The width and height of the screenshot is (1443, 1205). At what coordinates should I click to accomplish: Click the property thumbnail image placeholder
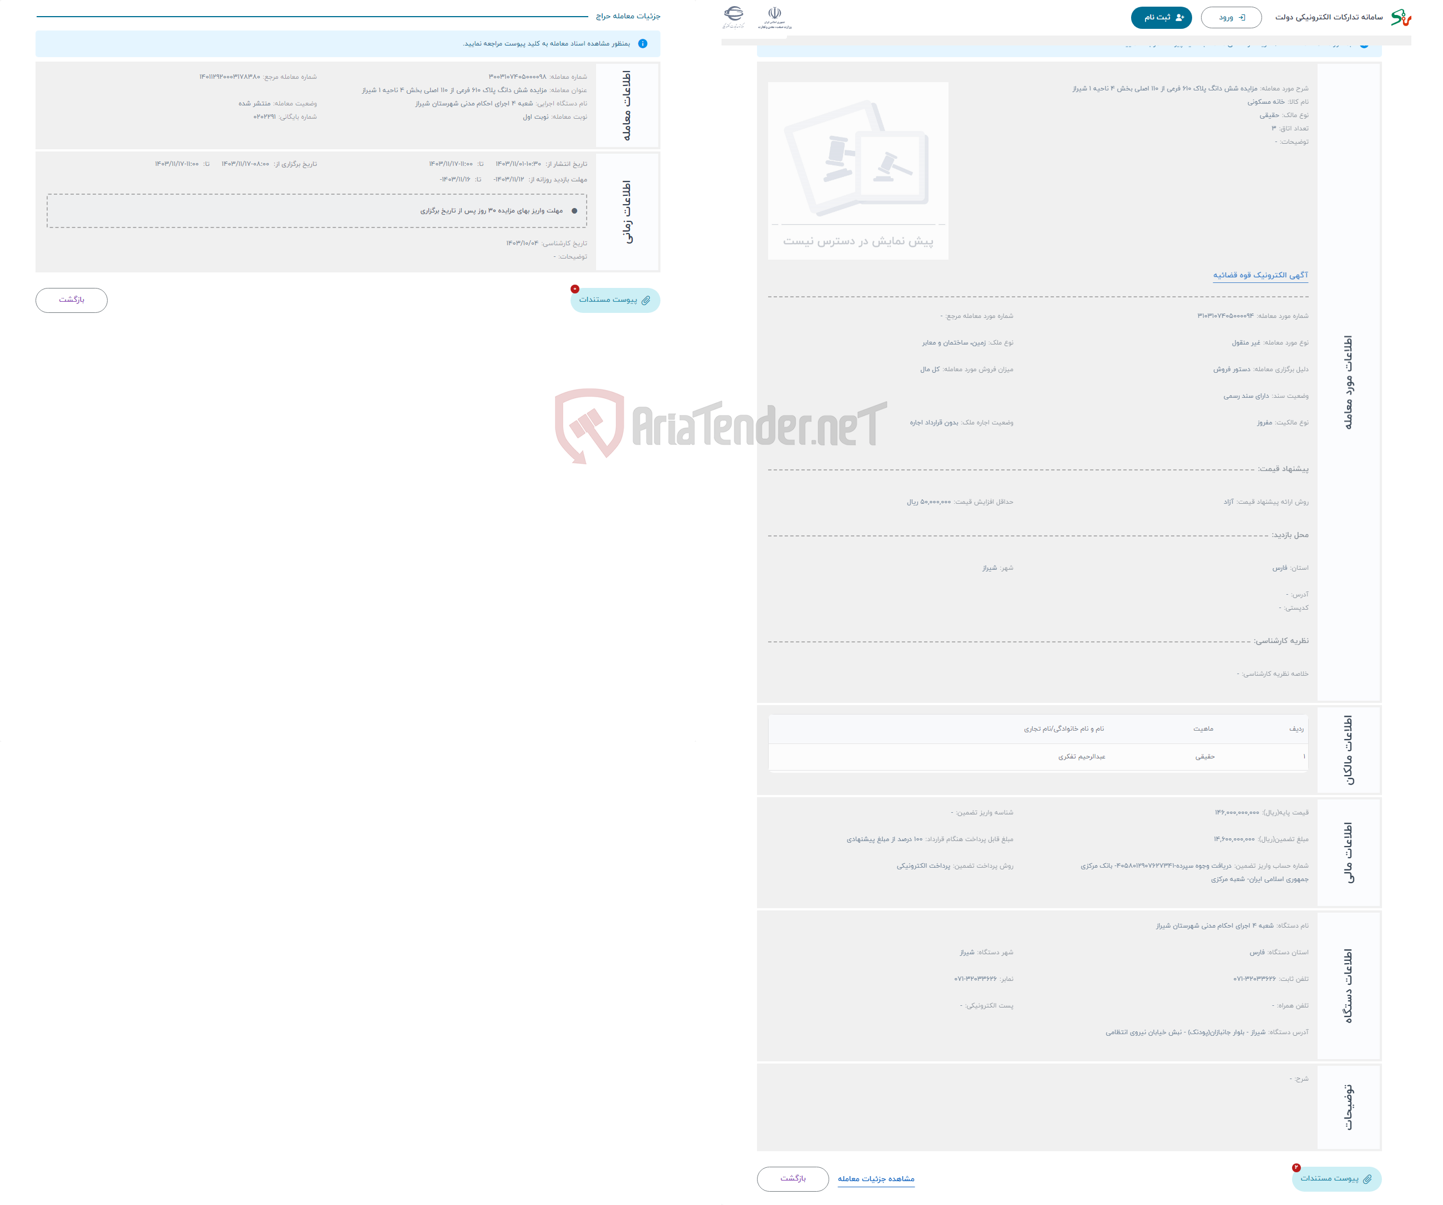pos(857,168)
